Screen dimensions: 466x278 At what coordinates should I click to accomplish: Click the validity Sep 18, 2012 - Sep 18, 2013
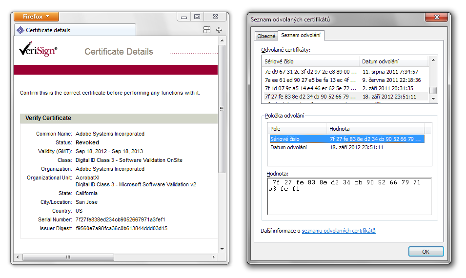tap(109, 151)
